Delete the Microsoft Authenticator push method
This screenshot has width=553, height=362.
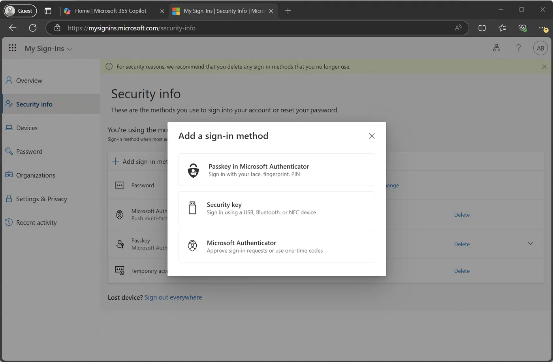(462, 215)
